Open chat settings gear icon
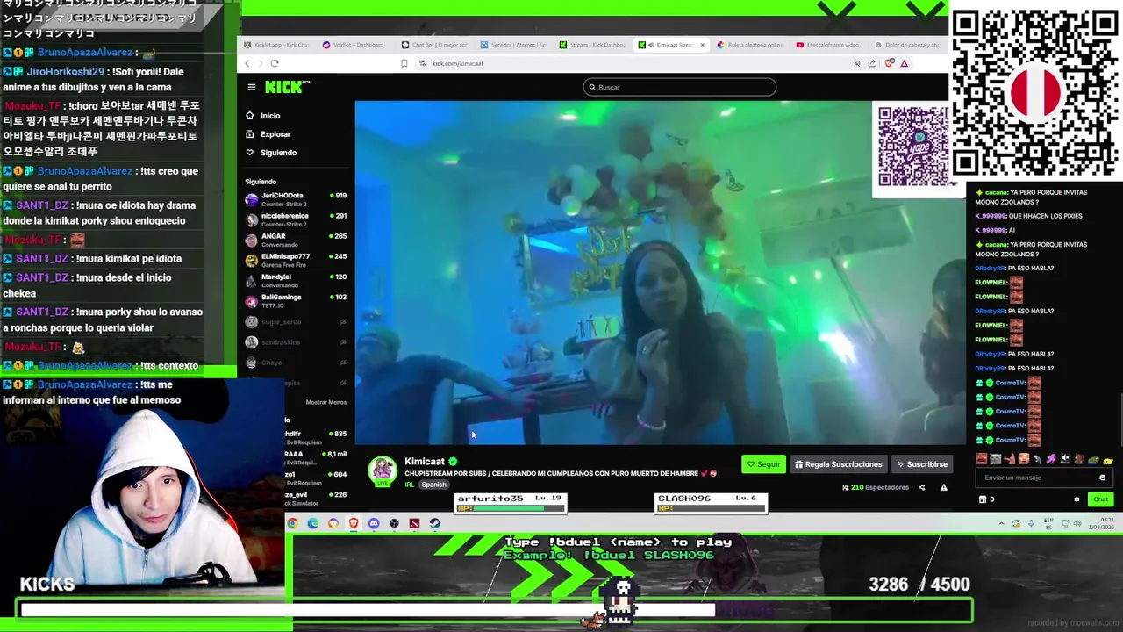Screen dimensions: 1123x632 pyautogui.click(x=1077, y=499)
